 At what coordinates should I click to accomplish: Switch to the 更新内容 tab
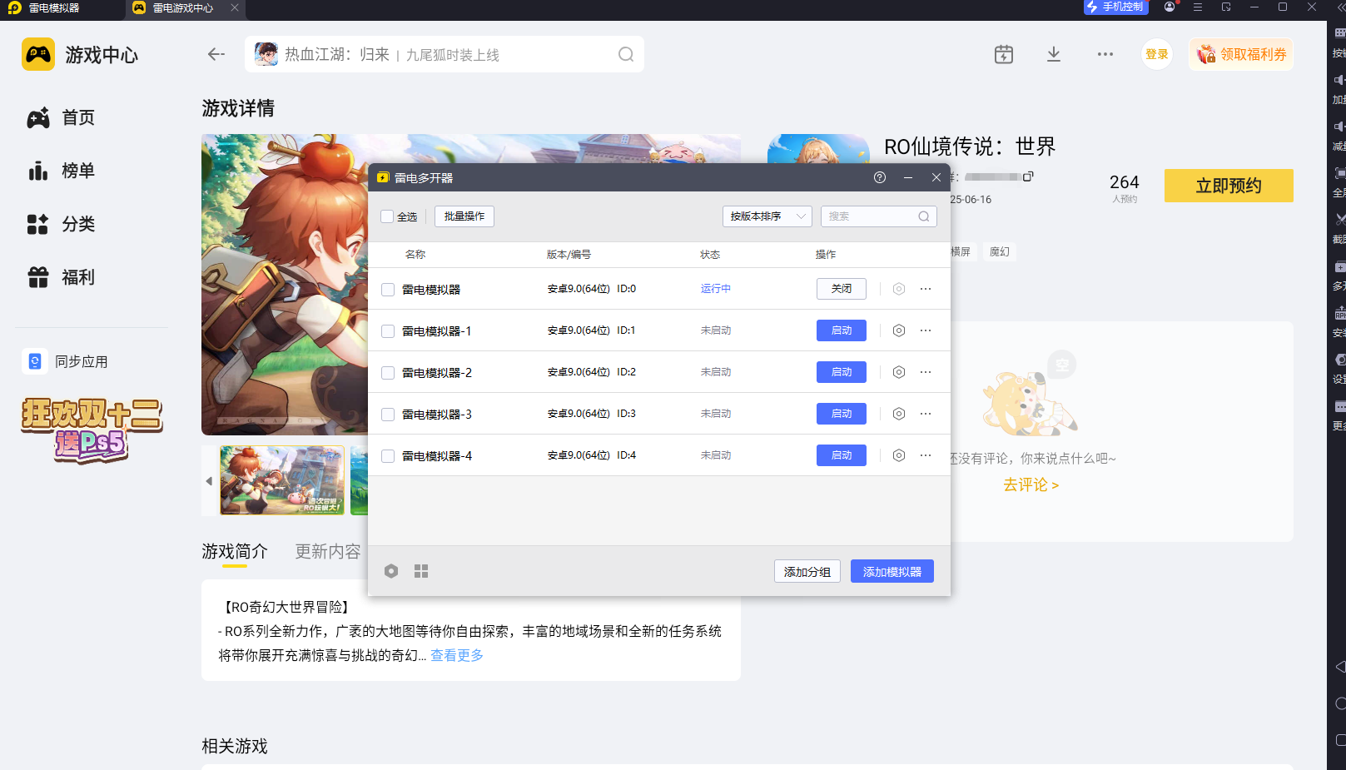tap(328, 551)
